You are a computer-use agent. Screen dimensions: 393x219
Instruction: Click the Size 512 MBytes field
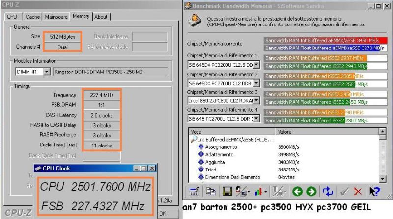pyautogui.click(x=62, y=37)
